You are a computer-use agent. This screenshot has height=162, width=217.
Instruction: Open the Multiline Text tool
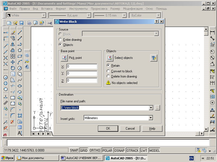[20, 133]
